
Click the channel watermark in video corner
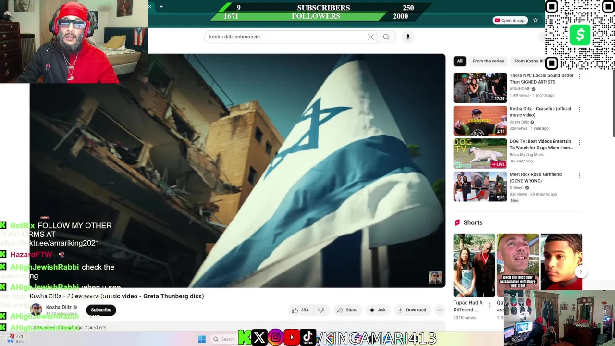coord(435,277)
